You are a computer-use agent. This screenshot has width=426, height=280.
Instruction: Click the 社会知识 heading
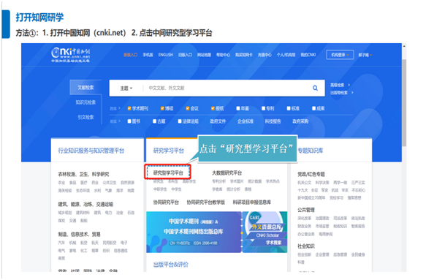tap(306, 246)
